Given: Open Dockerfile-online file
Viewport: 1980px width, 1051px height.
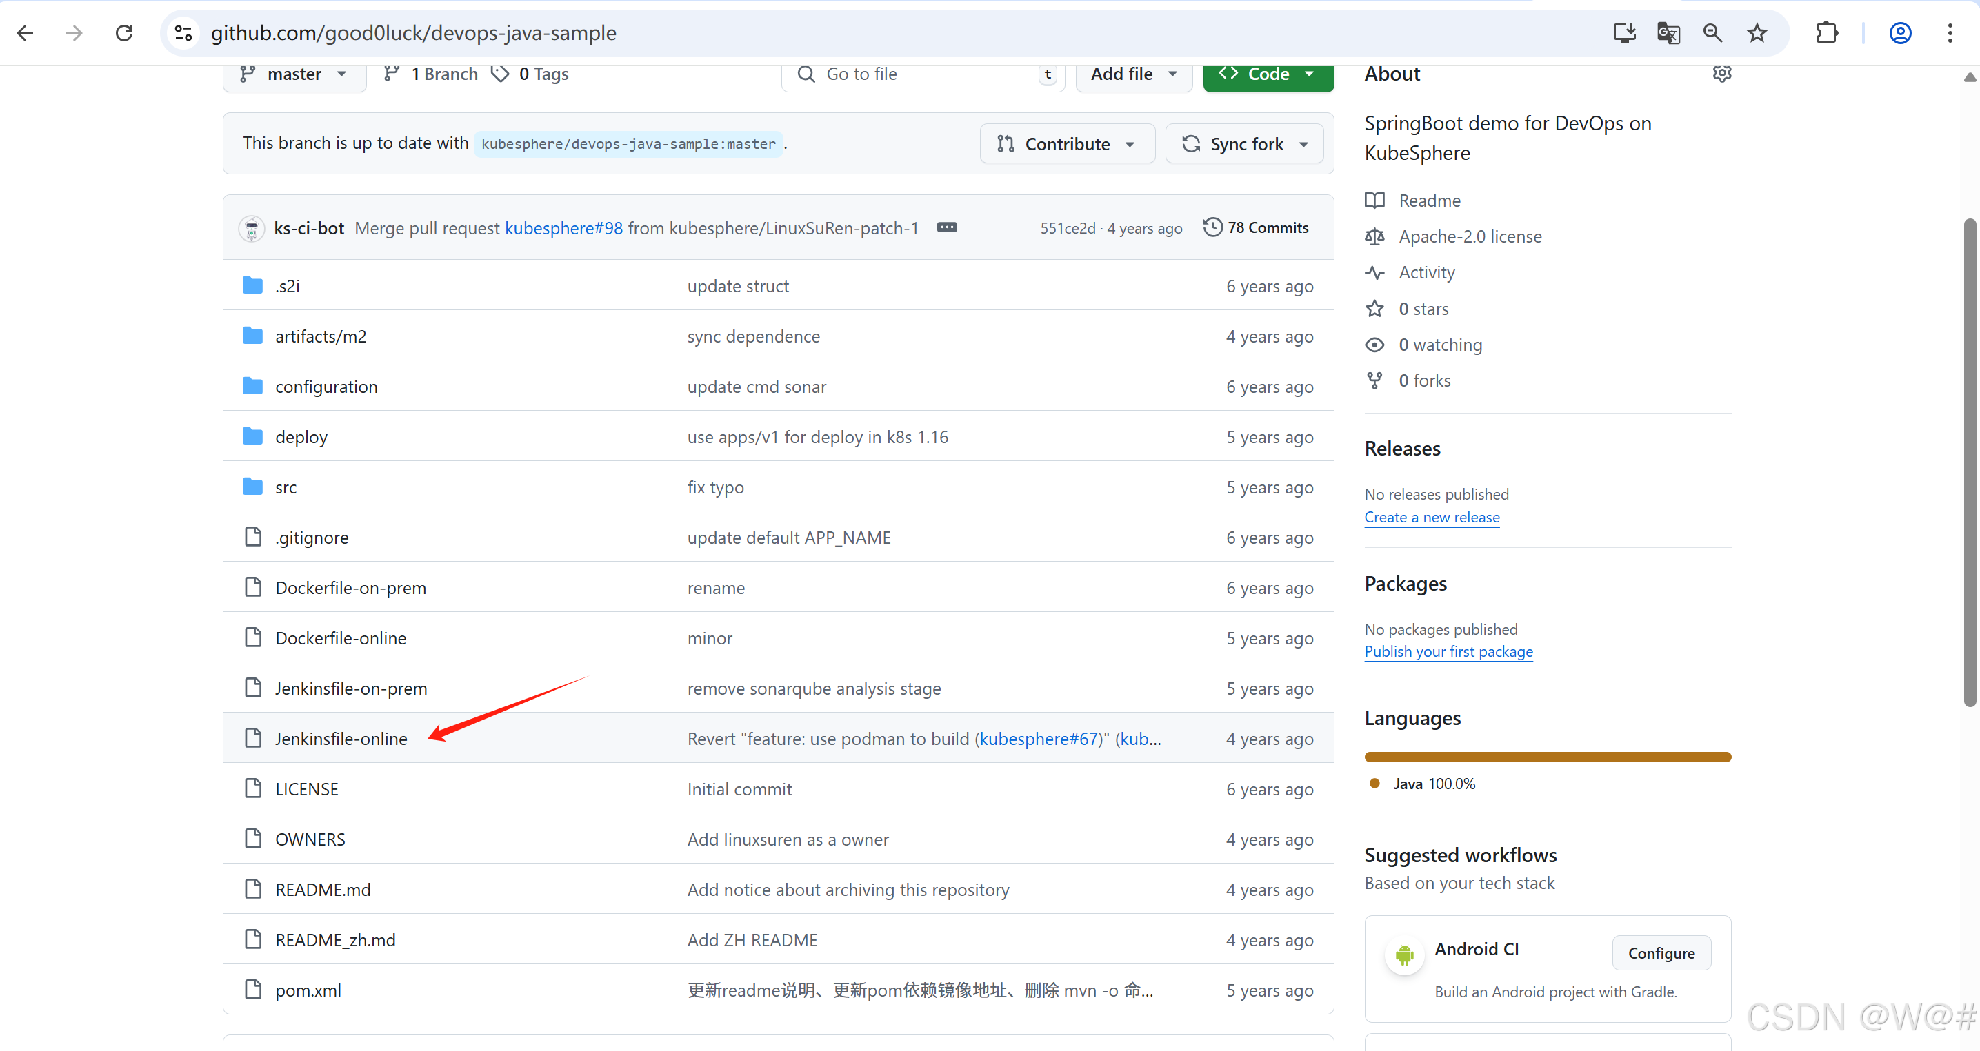Looking at the screenshot, I should (x=341, y=638).
